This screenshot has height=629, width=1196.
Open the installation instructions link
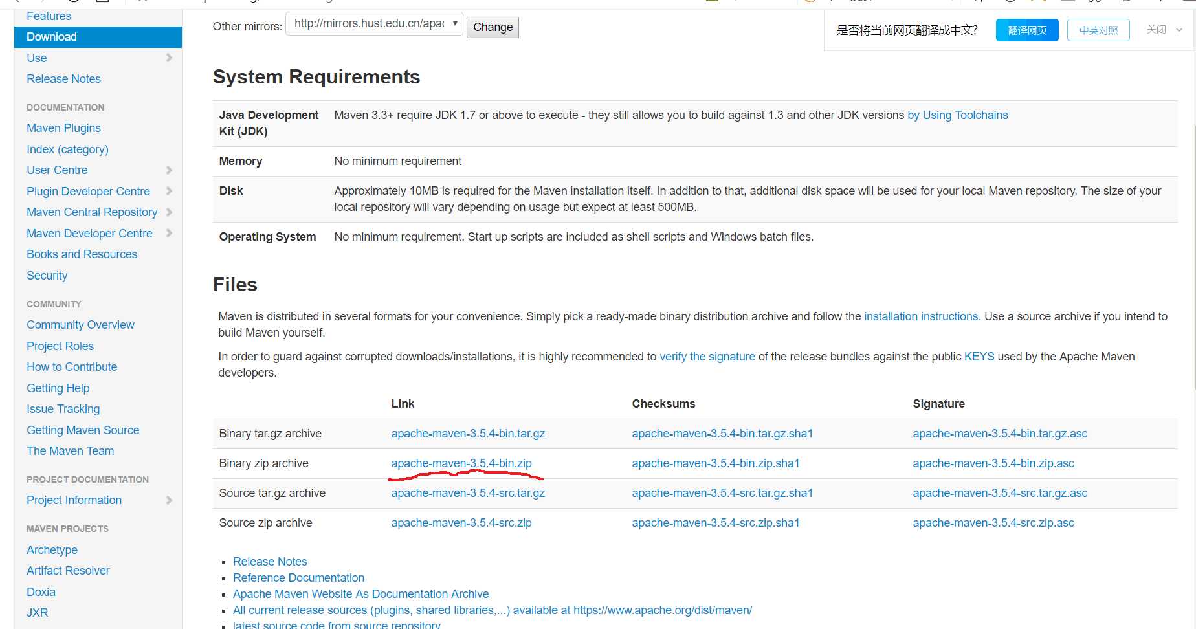[x=921, y=316]
